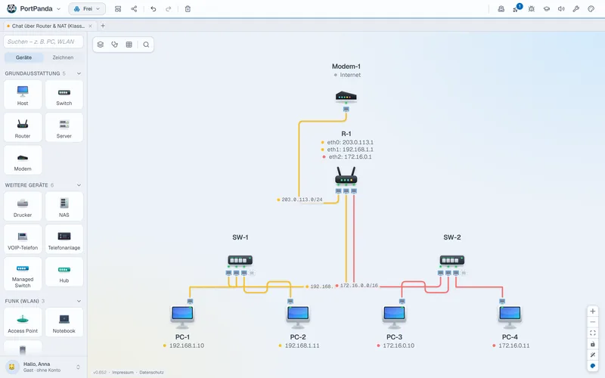Screen dimensions: 605x378
Task: Open the color palette theme icon
Action: coord(591,9)
